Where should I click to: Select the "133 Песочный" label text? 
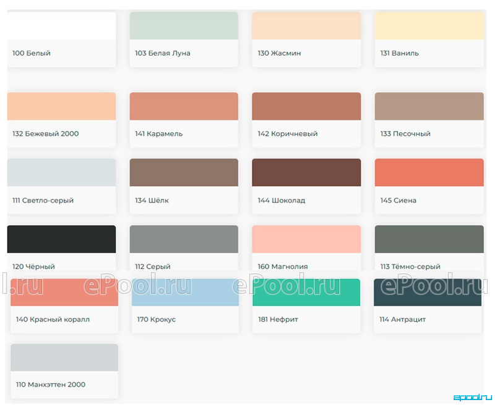click(x=405, y=134)
